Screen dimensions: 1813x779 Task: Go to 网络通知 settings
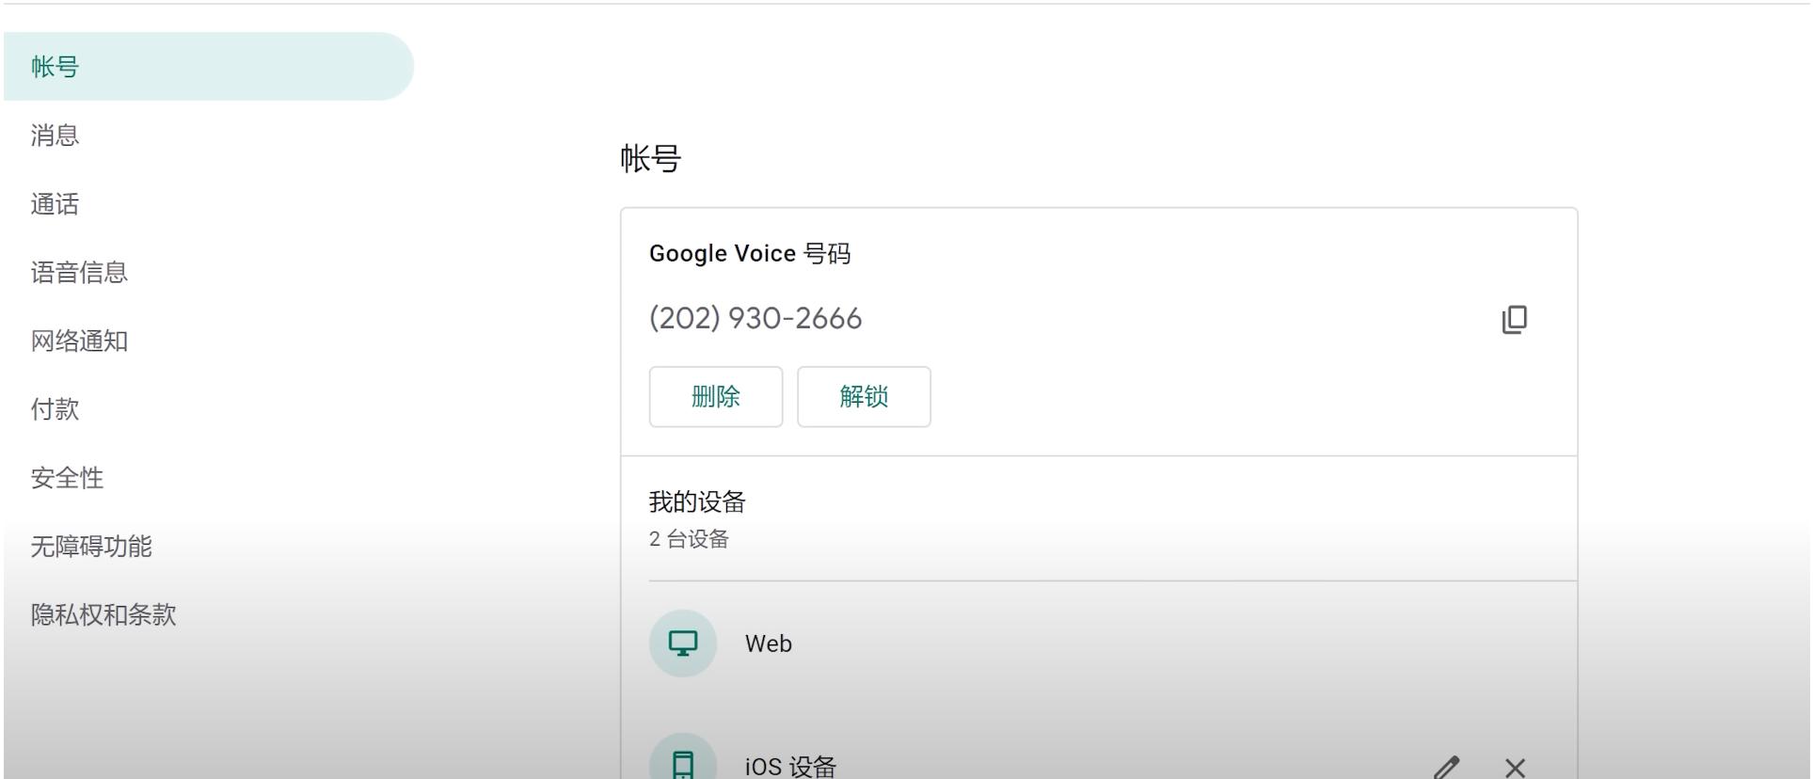pyautogui.click(x=79, y=342)
